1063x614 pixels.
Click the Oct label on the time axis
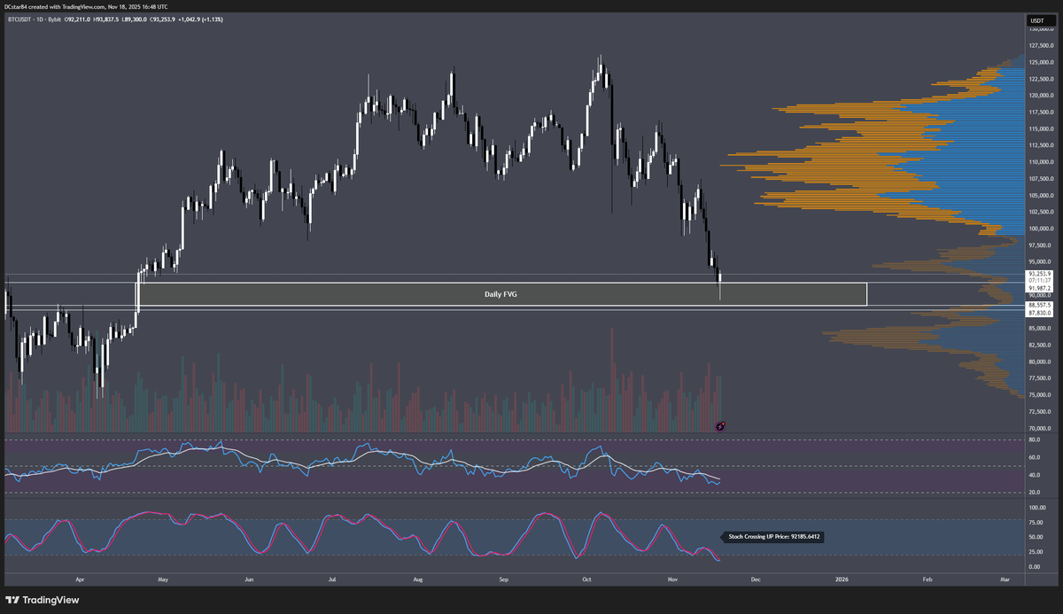coord(586,579)
